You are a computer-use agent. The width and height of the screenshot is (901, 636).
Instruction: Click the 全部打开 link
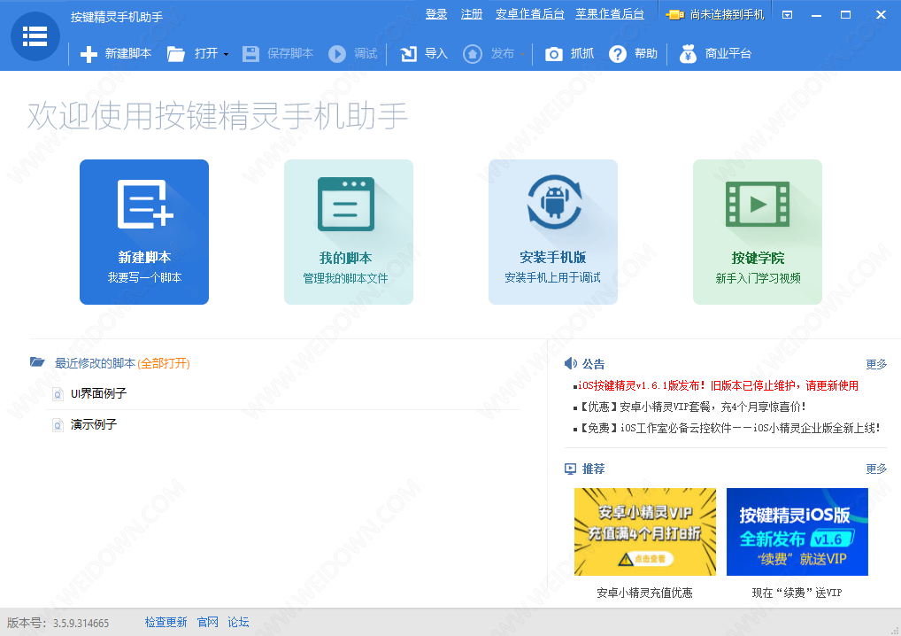tap(164, 363)
